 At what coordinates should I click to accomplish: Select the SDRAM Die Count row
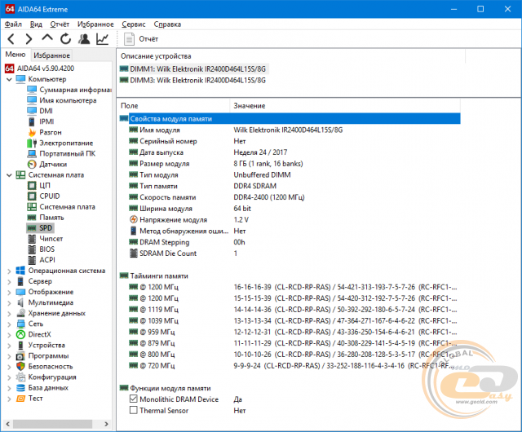290,253
